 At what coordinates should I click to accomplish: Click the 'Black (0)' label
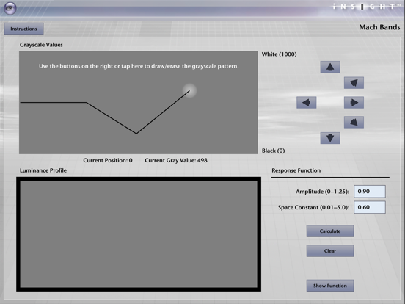click(x=273, y=151)
